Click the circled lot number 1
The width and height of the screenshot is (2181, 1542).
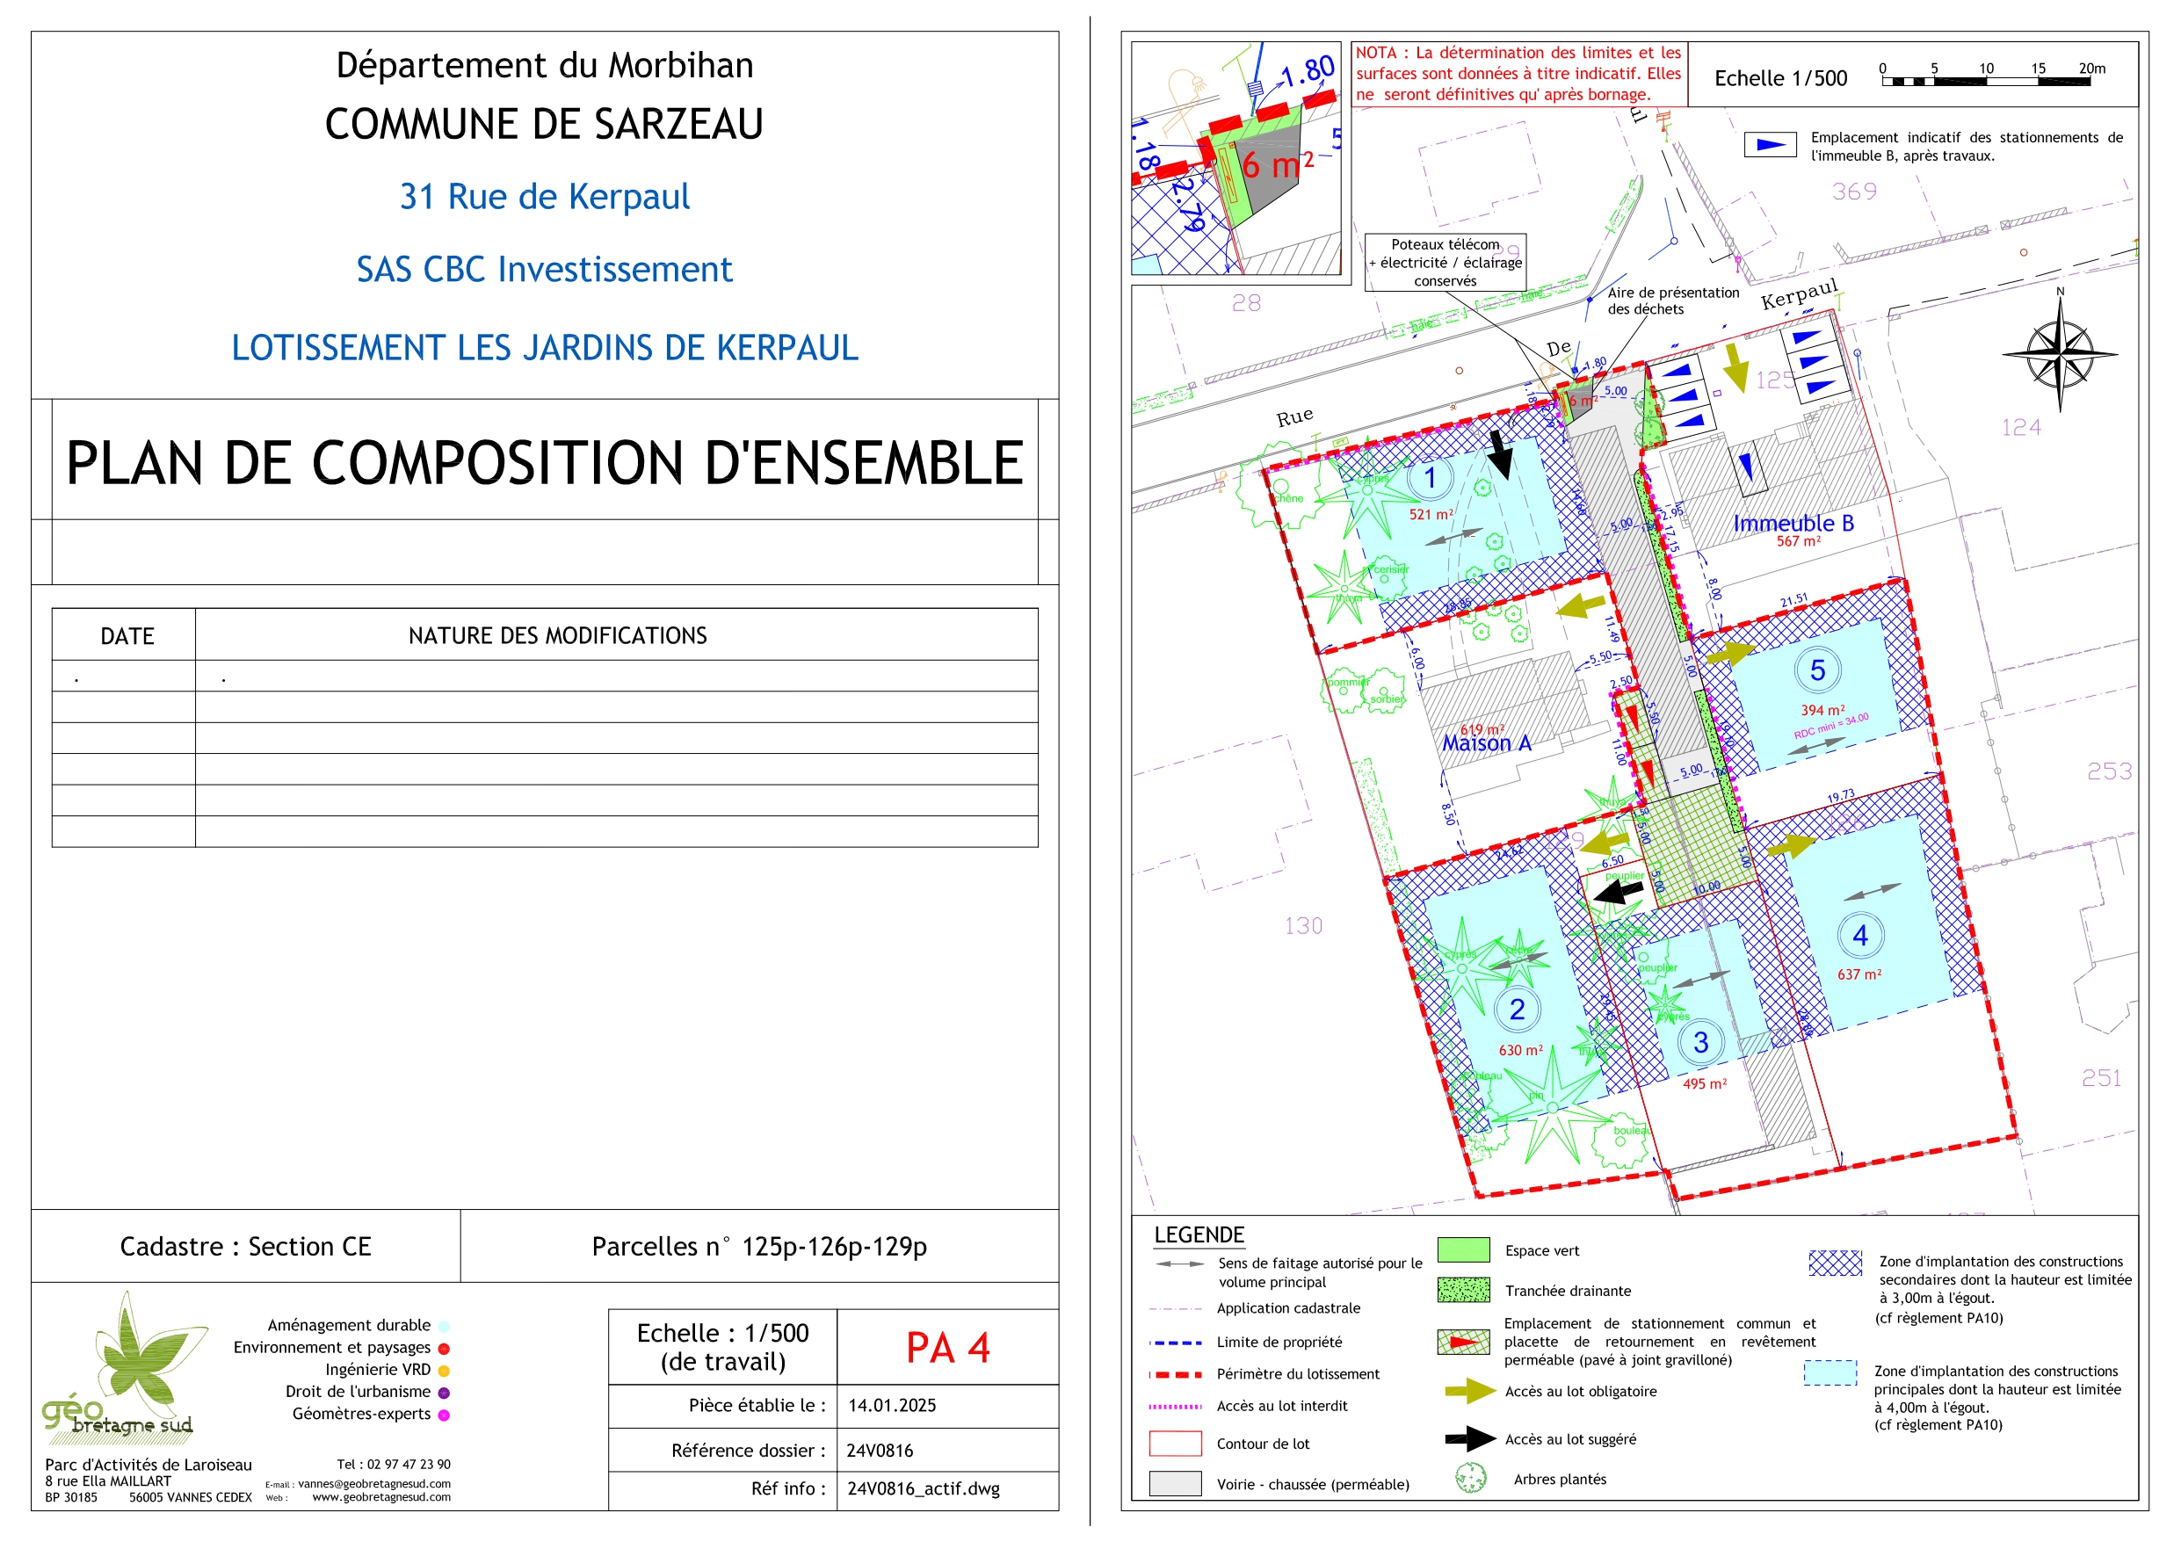click(1430, 477)
